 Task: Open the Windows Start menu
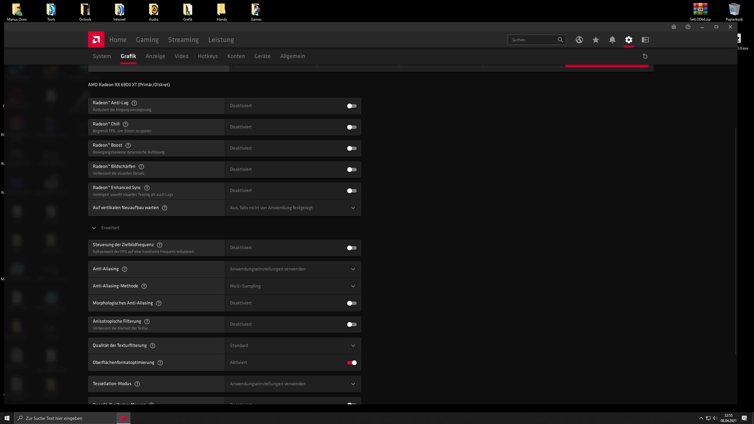pos(7,418)
